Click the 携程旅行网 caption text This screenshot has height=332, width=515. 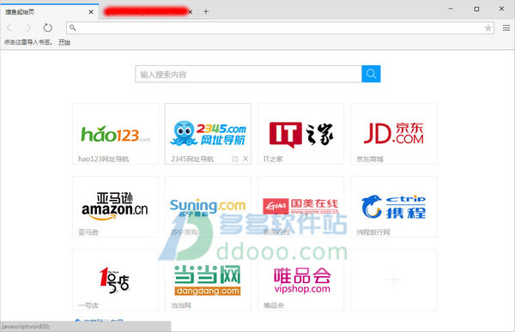click(373, 232)
